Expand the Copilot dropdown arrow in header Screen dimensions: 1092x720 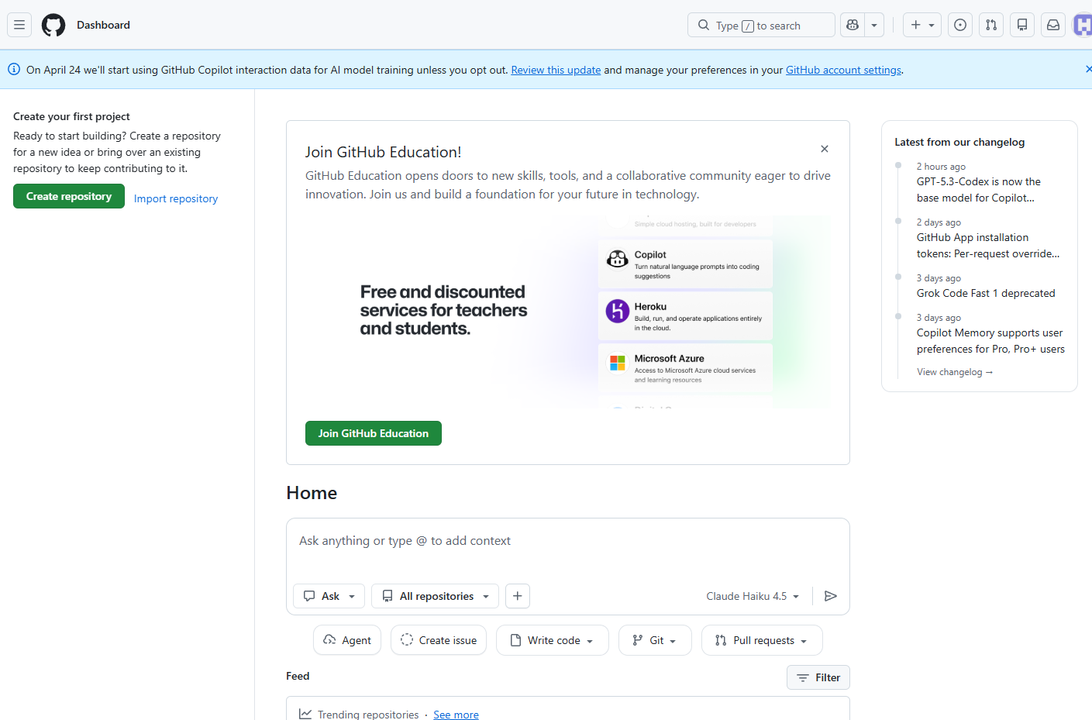click(874, 25)
